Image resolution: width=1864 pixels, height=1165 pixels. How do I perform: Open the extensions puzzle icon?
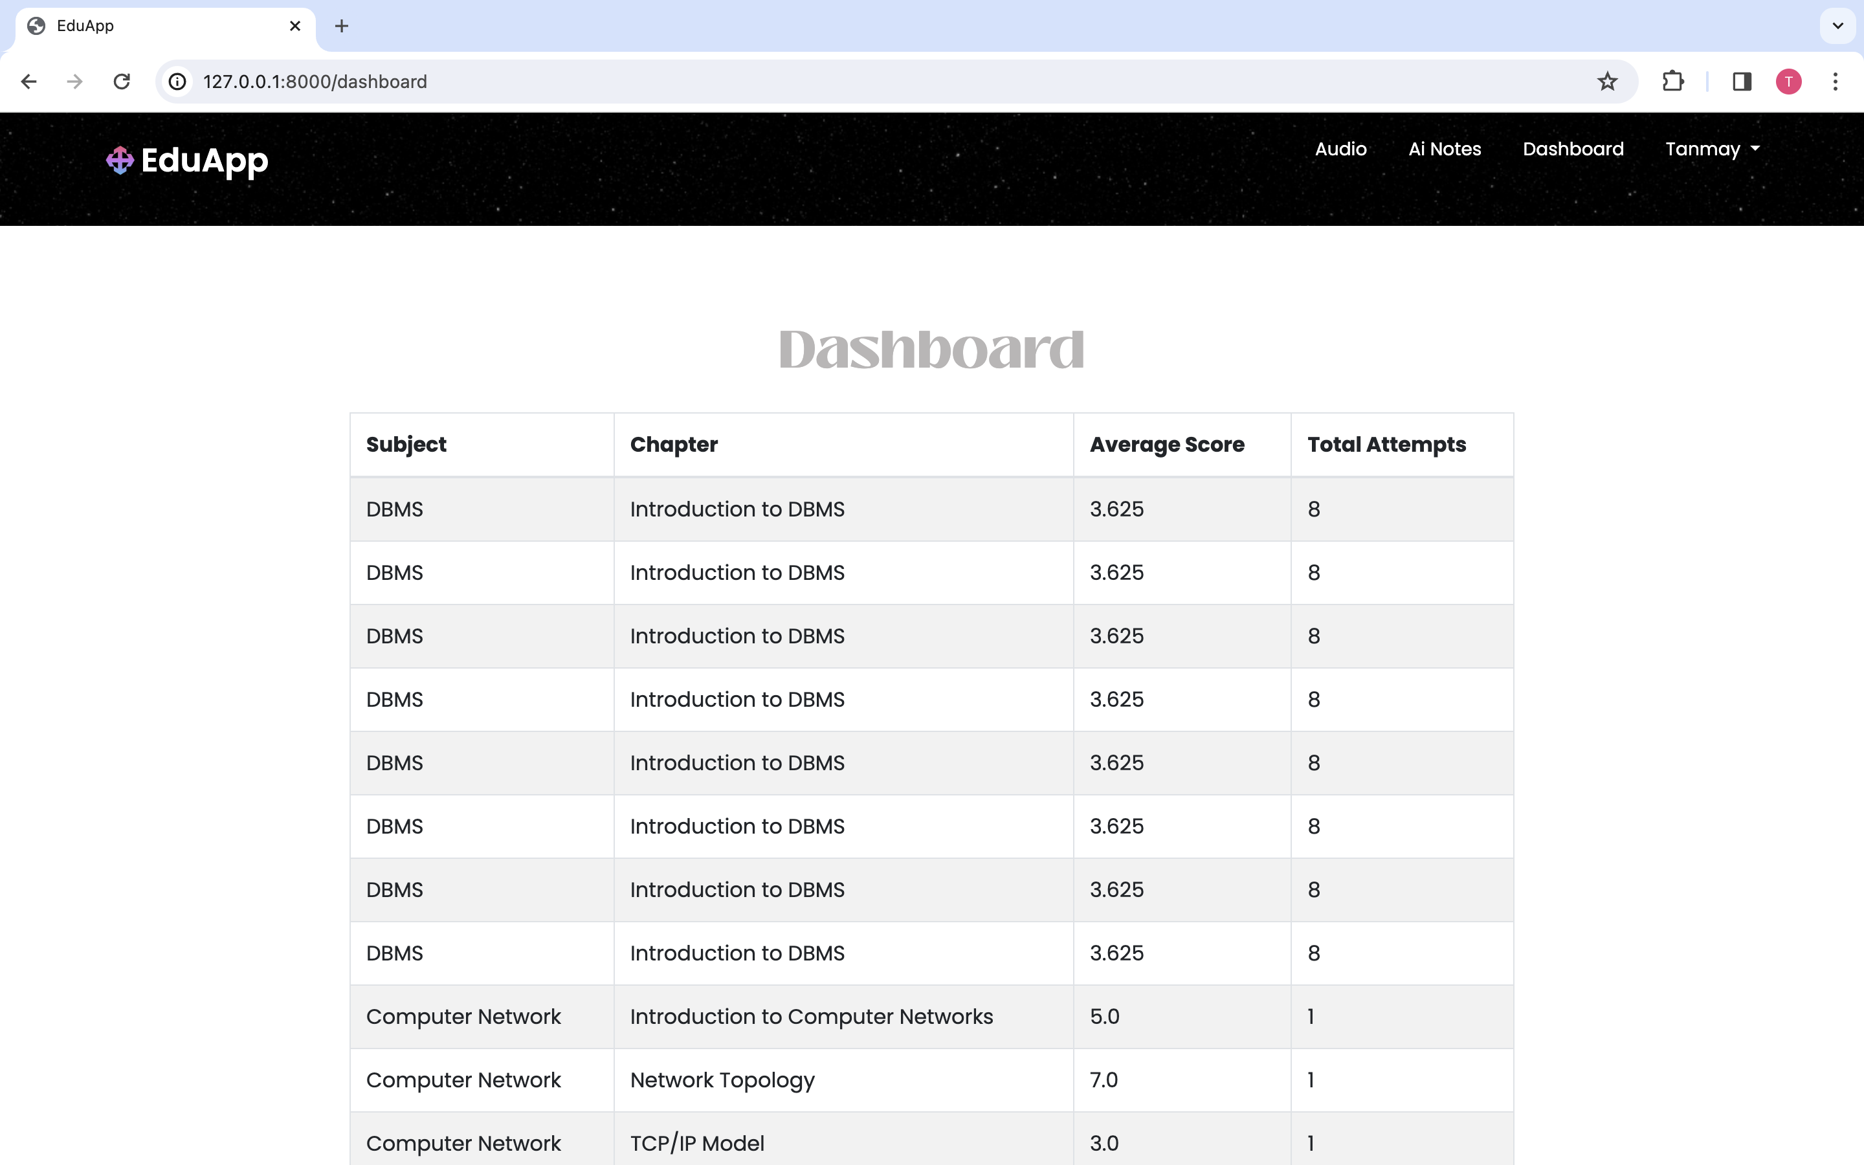[x=1672, y=82]
